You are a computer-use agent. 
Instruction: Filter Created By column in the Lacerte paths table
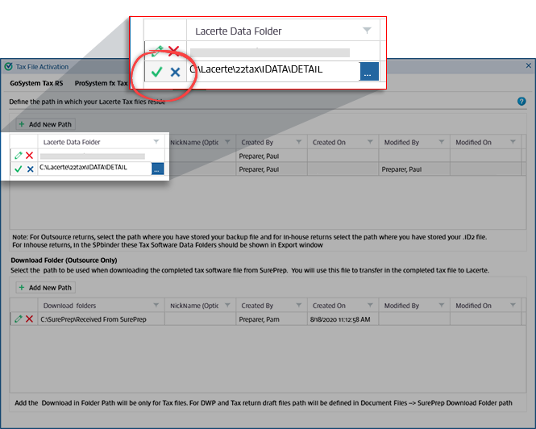(x=299, y=142)
